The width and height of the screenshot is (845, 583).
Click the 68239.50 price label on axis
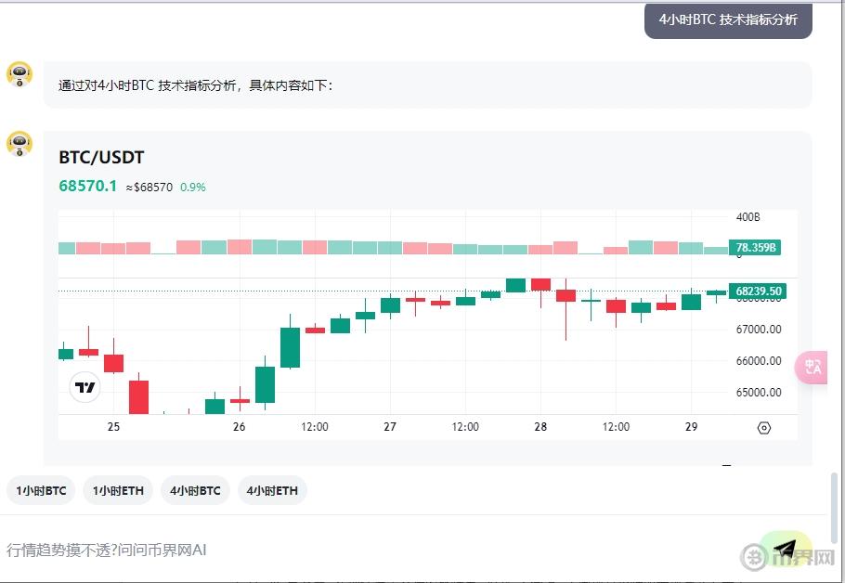[x=758, y=291]
